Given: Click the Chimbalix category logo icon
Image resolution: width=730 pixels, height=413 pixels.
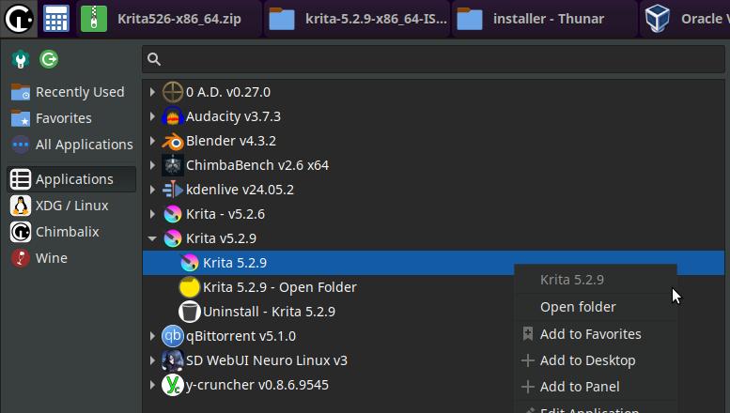Looking at the screenshot, I should 21,232.
